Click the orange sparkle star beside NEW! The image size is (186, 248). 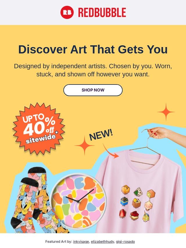tap(84, 145)
